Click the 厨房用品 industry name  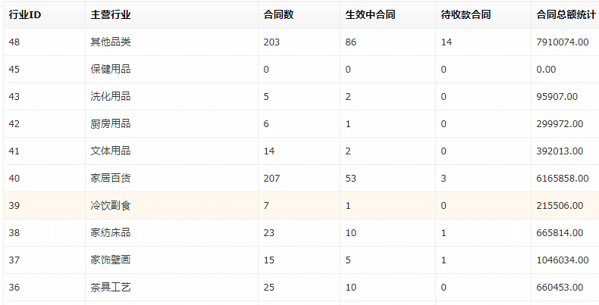click(111, 124)
